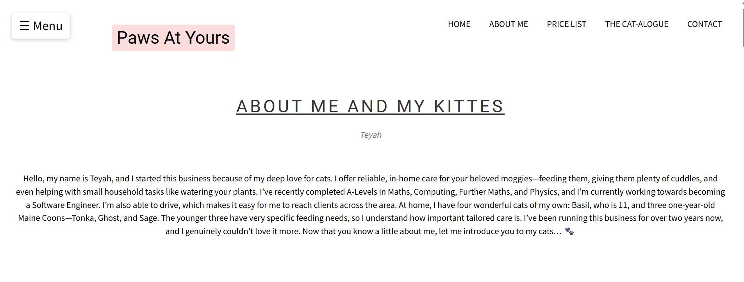This screenshot has width=744, height=282.
Task: Browse THE CAT-ALOGUE page
Action: pos(637,24)
